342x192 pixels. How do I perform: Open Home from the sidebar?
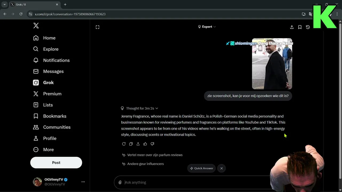pyautogui.click(x=44, y=38)
